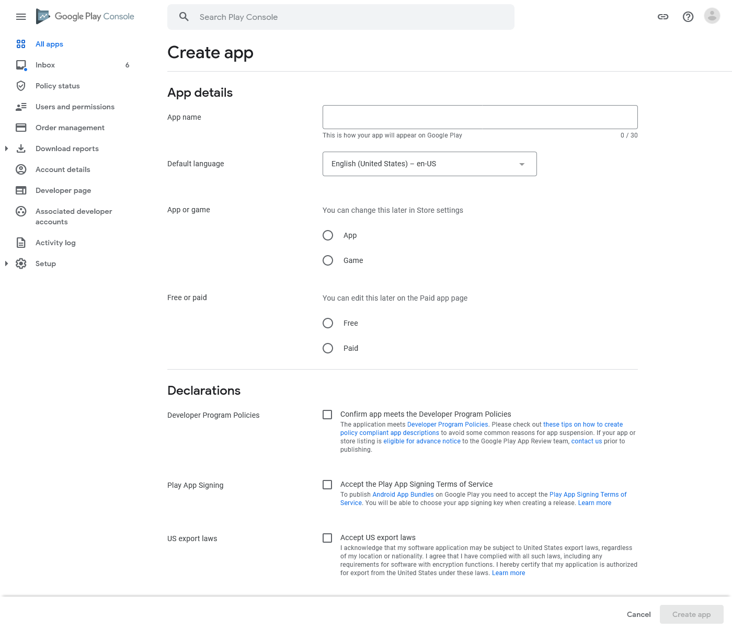Click the search magnifier icon
The image size is (732, 630).
pyautogui.click(x=184, y=17)
